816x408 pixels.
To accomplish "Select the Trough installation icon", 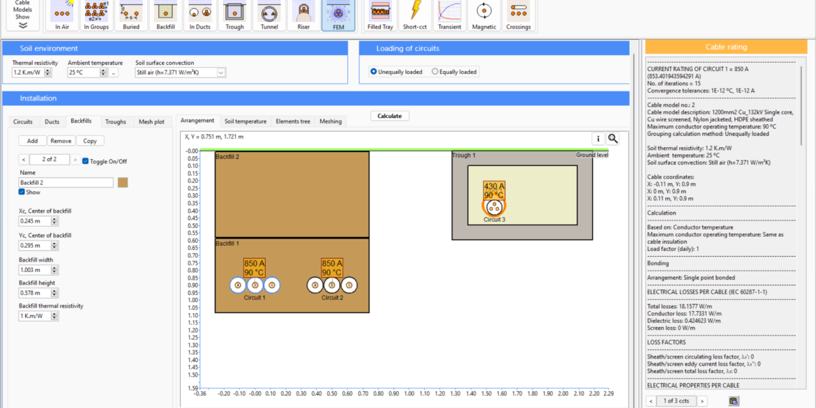I will click(x=234, y=13).
